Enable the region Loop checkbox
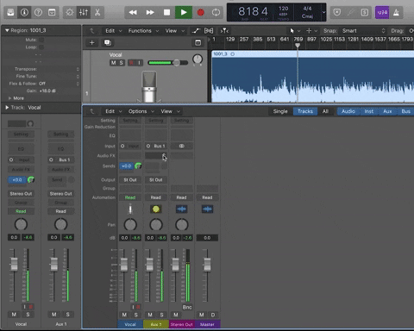 pos(41,47)
